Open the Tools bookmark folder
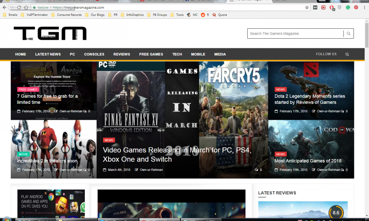369x221 pixels. (x=177, y=15)
